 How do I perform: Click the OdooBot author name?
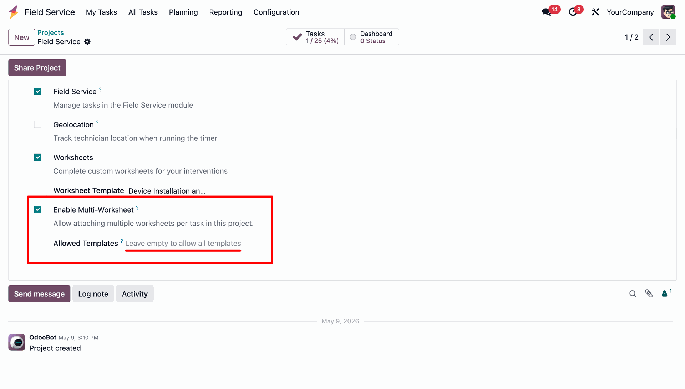pyautogui.click(x=43, y=337)
